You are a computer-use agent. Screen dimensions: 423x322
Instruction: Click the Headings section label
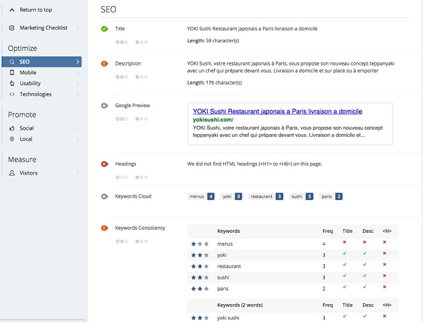point(126,164)
